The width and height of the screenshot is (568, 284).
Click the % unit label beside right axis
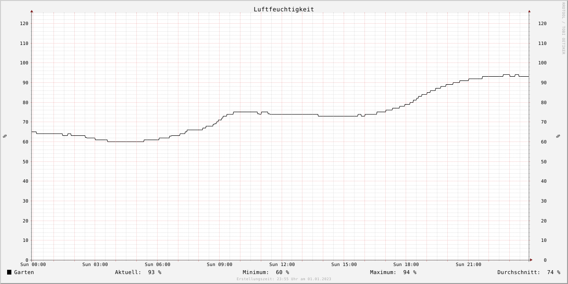pos(558,136)
